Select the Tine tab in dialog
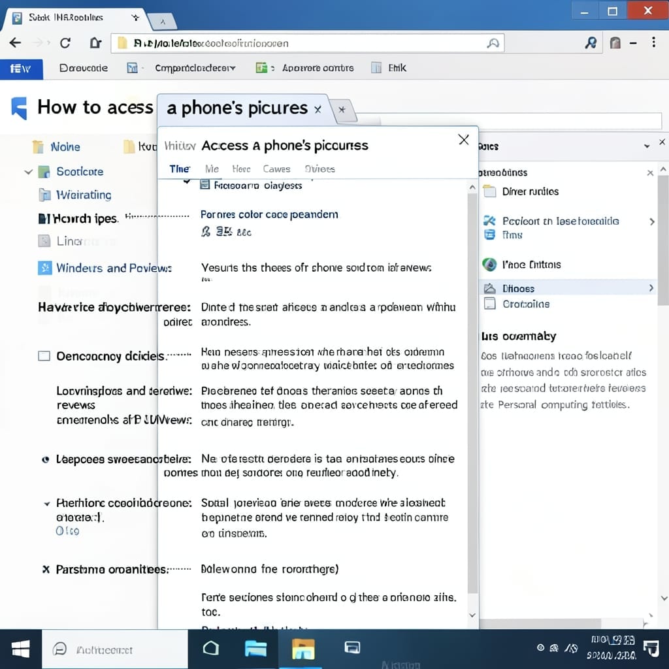The height and width of the screenshot is (669, 669). pos(180,169)
